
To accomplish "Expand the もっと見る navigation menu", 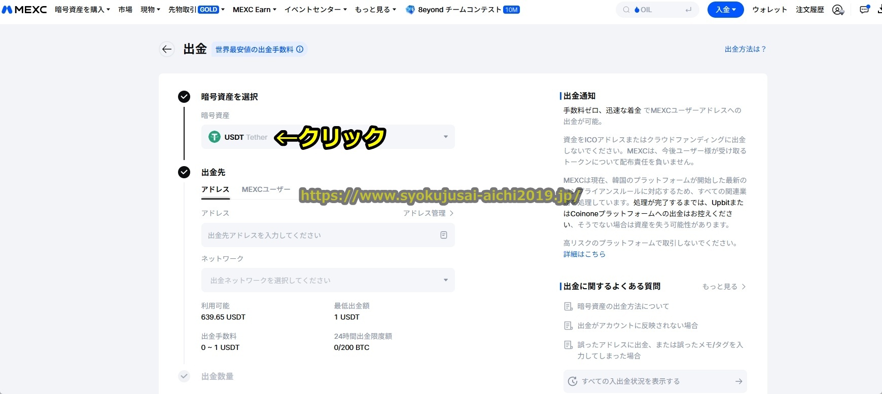I will click(375, 10).
